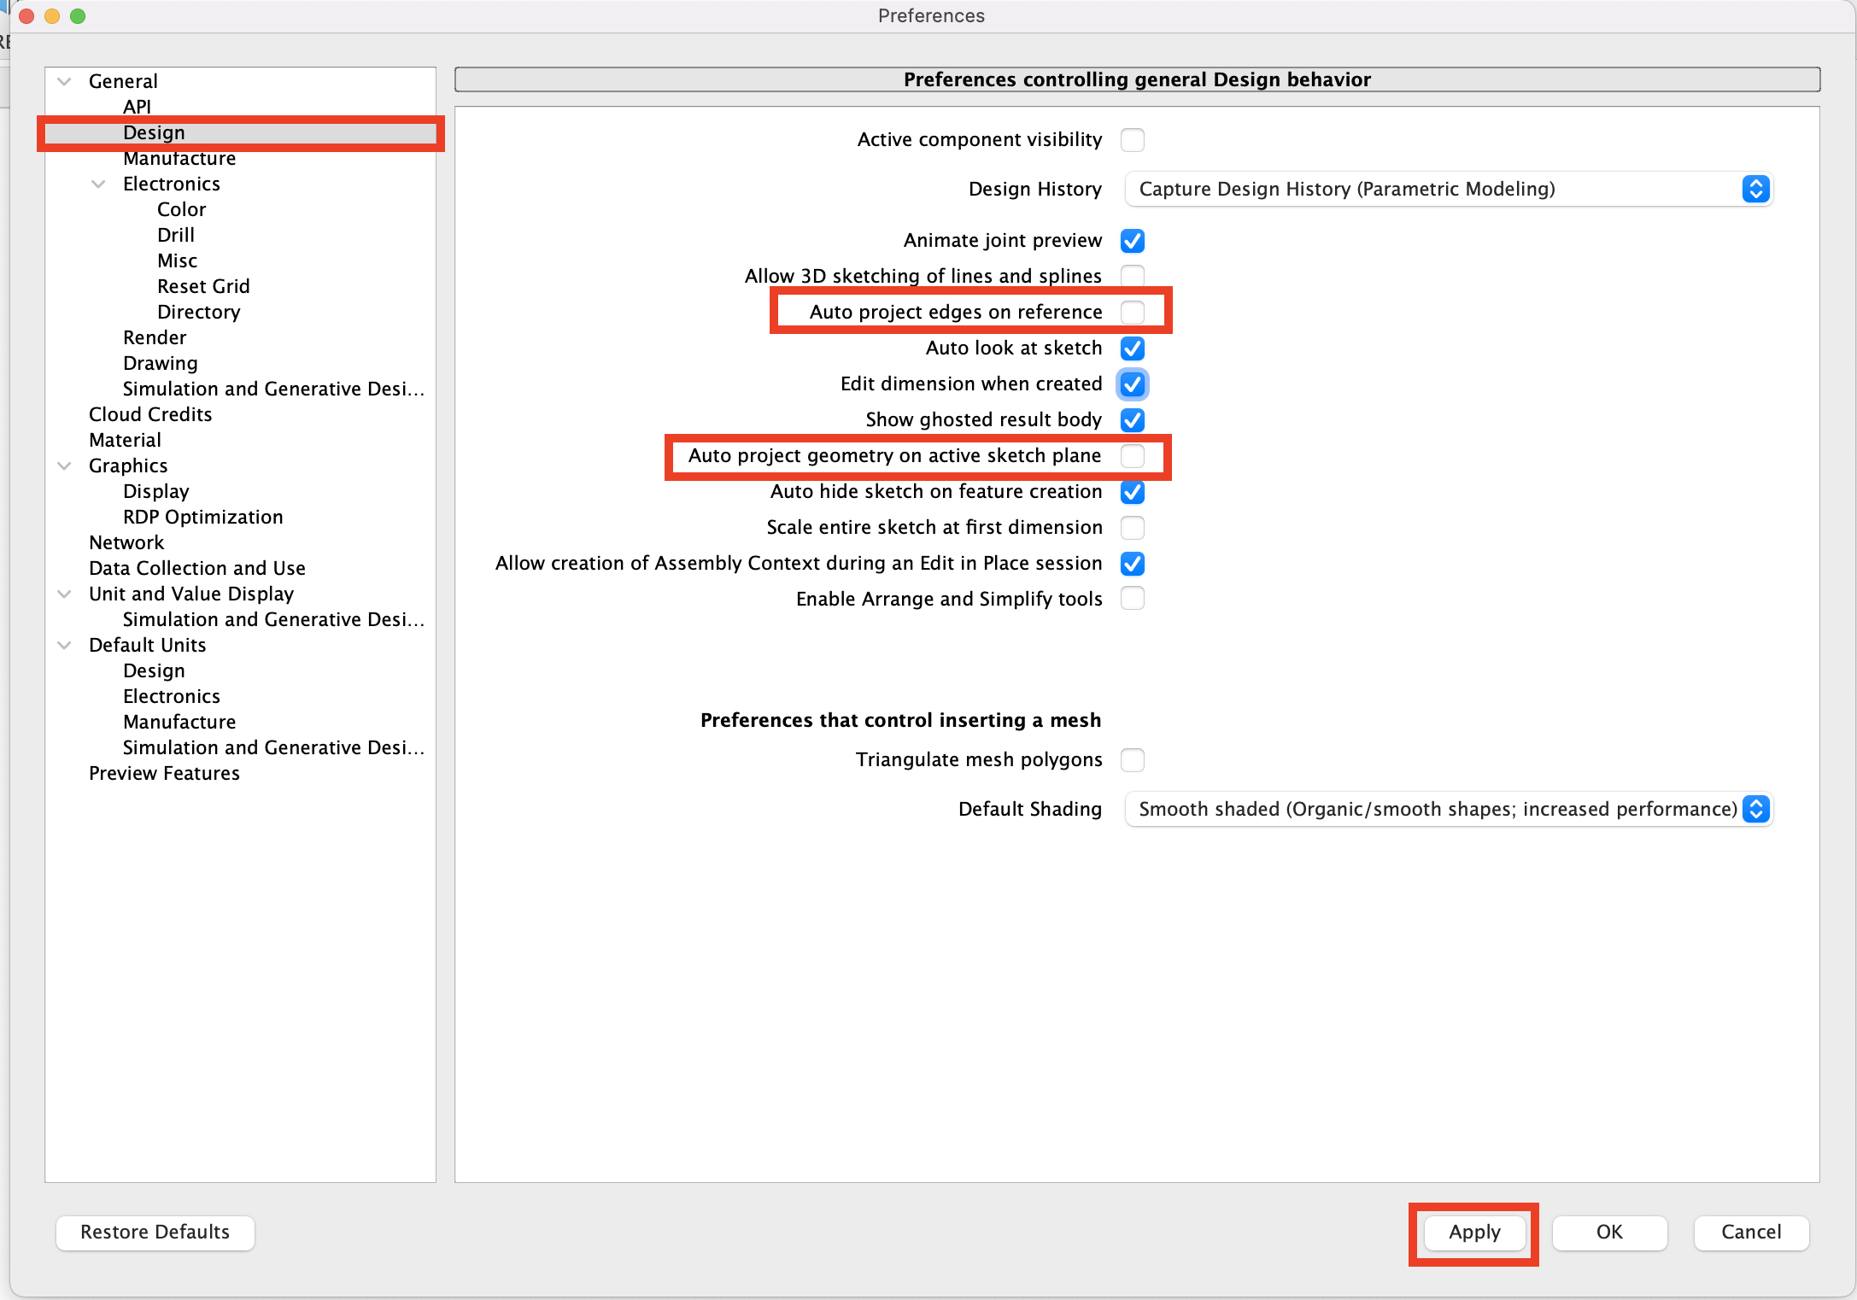Click the Apply button
This screenshot has height=1300, width=1857.
click(x=1474, y=1233)
